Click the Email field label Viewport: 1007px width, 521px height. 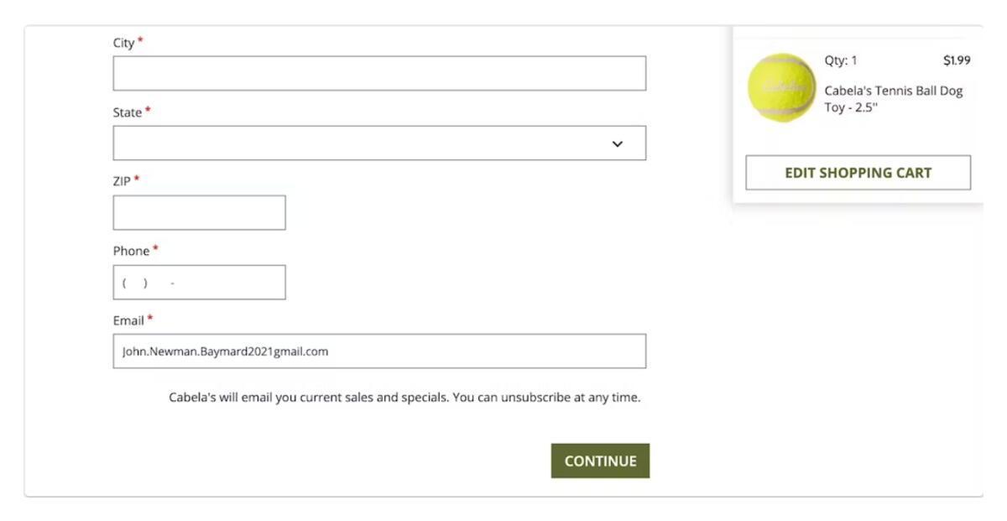pos(128,320)
